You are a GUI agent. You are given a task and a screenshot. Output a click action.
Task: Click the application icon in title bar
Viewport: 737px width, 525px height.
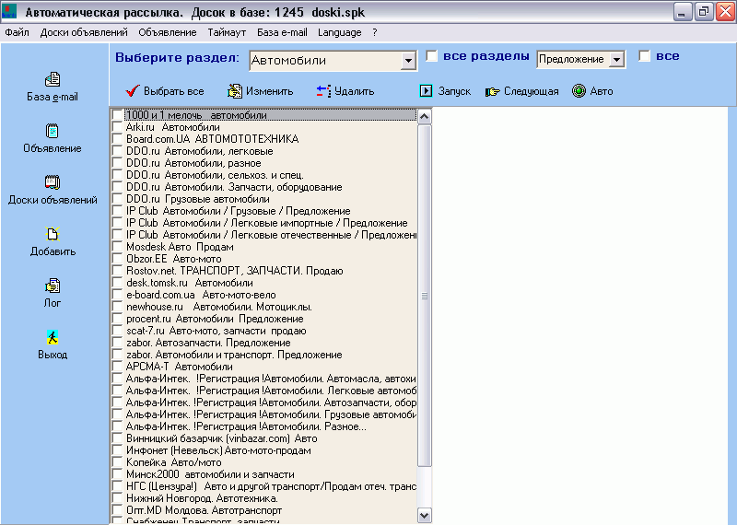click(9, 11)
